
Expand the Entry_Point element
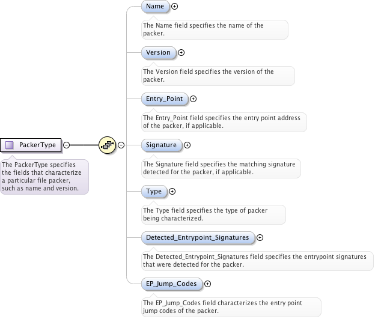[193, 99]
